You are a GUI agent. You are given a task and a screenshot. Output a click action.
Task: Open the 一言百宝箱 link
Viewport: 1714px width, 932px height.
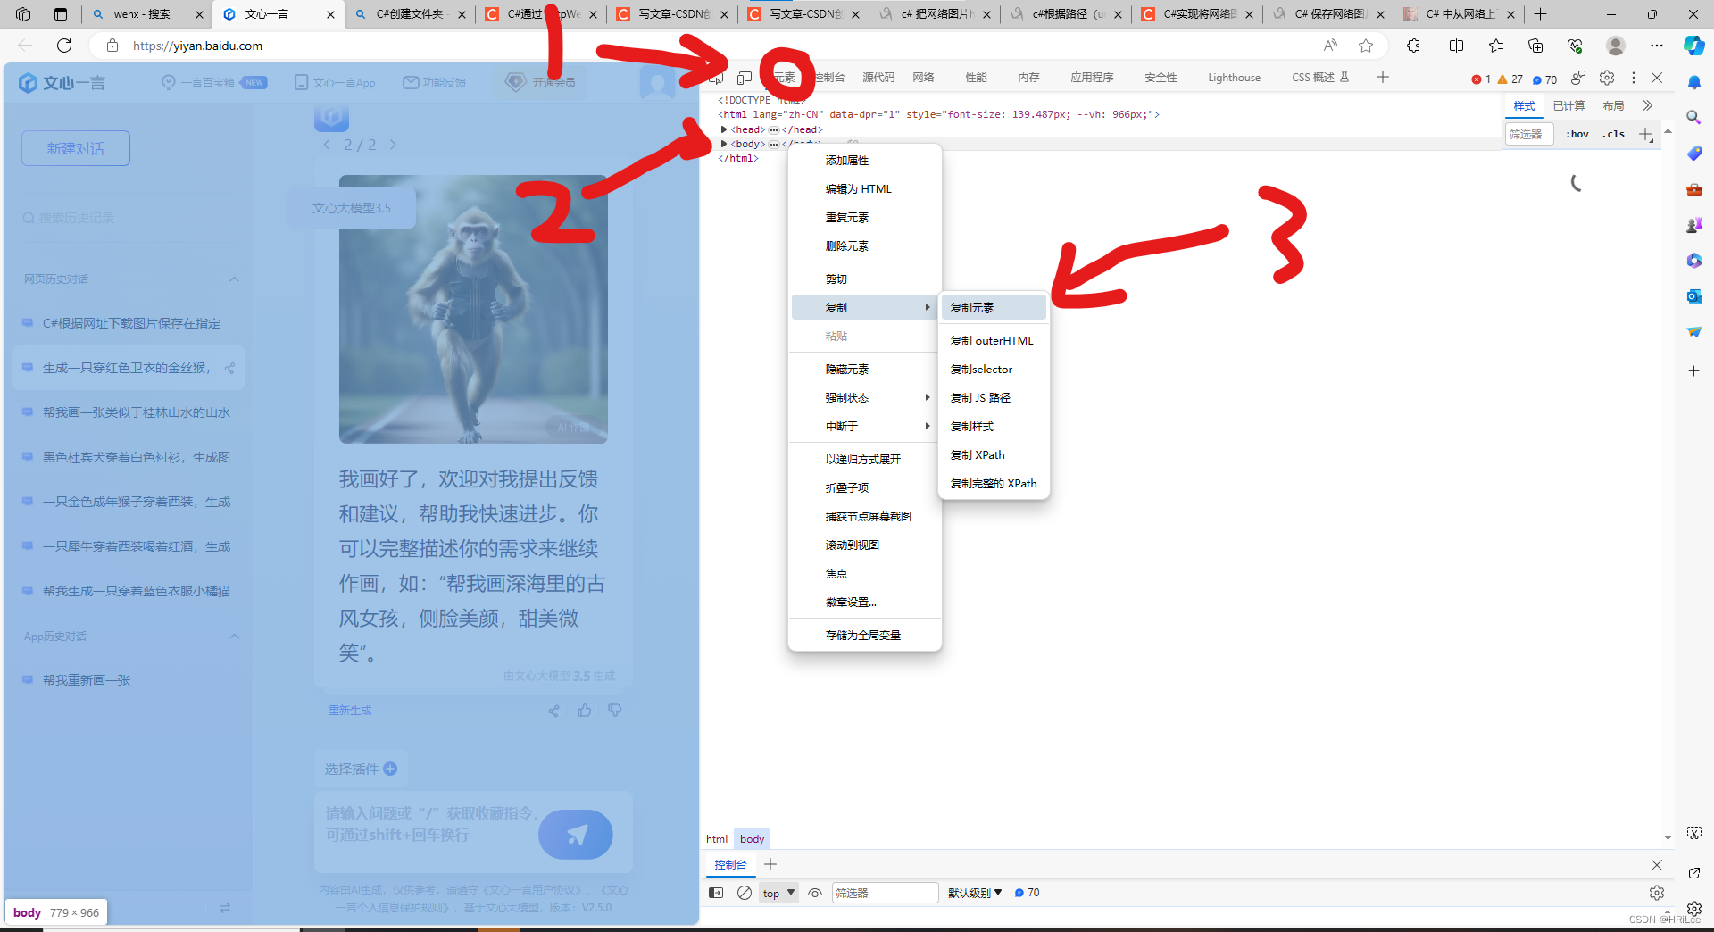(x=213, y=82)
